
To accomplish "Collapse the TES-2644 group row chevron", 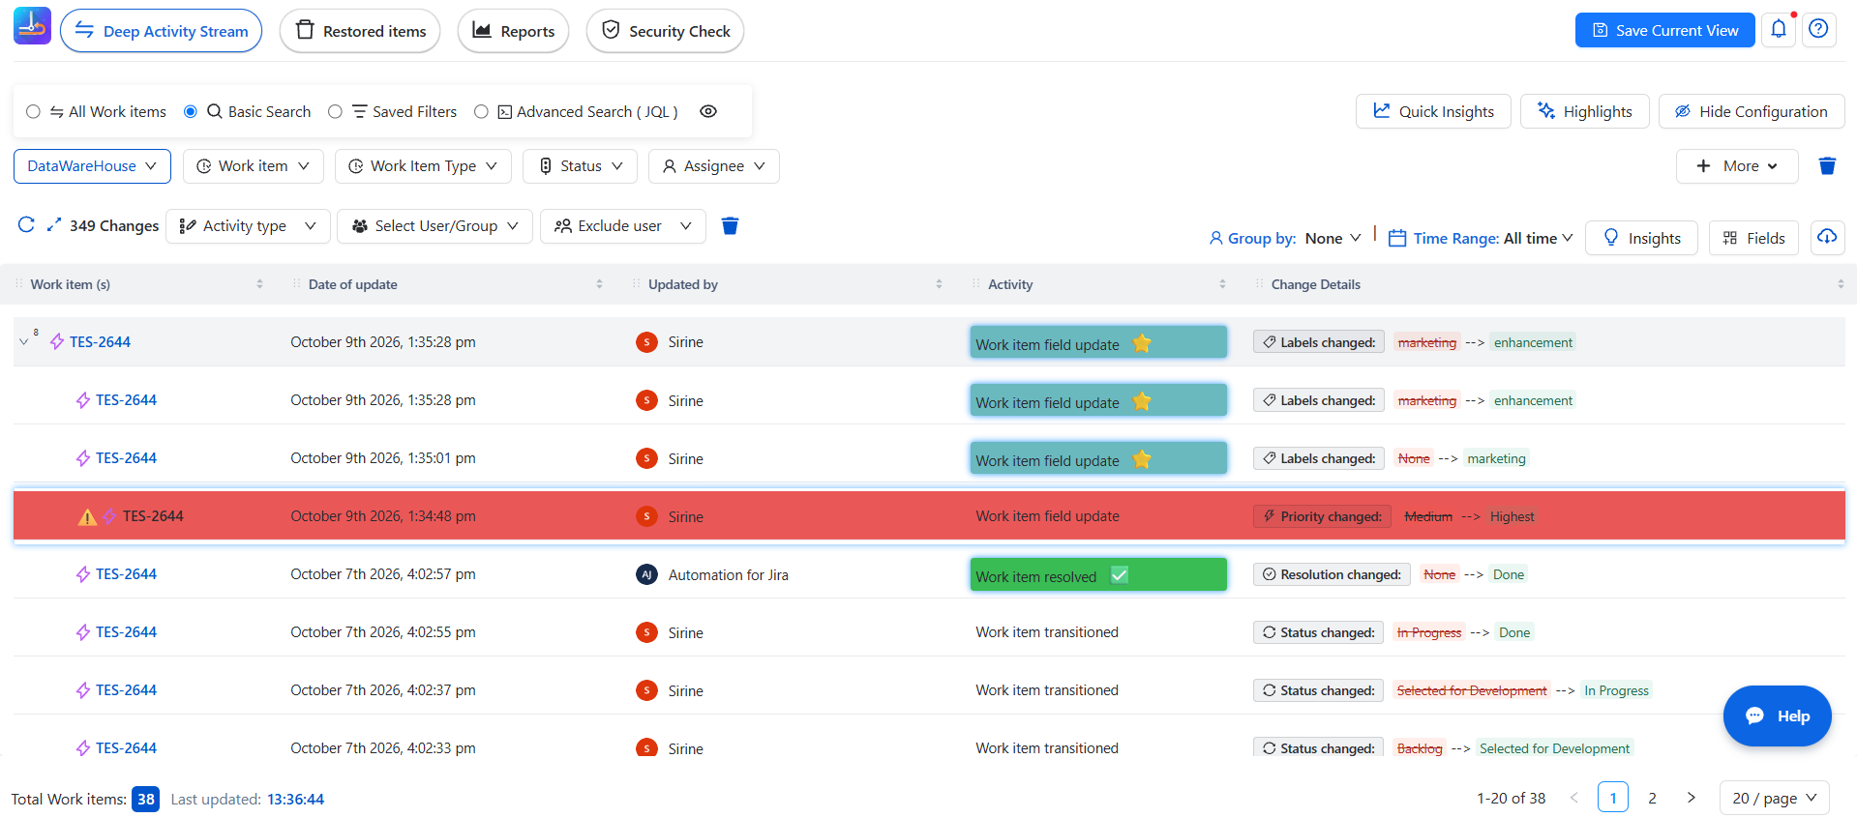I will coord(24,342).
